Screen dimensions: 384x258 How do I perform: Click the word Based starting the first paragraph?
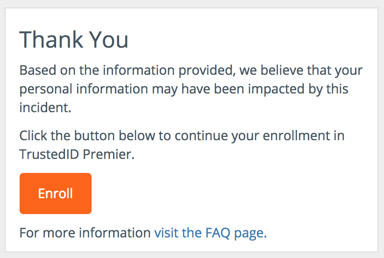36,72
